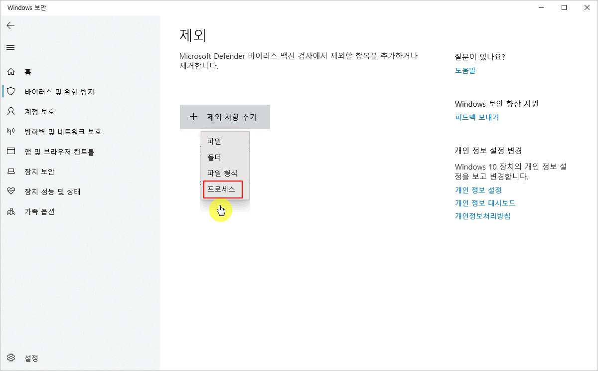Click the Microsoft Defender description text
598x371 pixels.
(x=298, y=60)
